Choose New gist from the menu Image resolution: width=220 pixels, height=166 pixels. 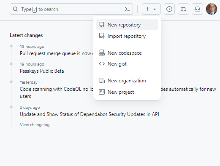pos(127,64)
